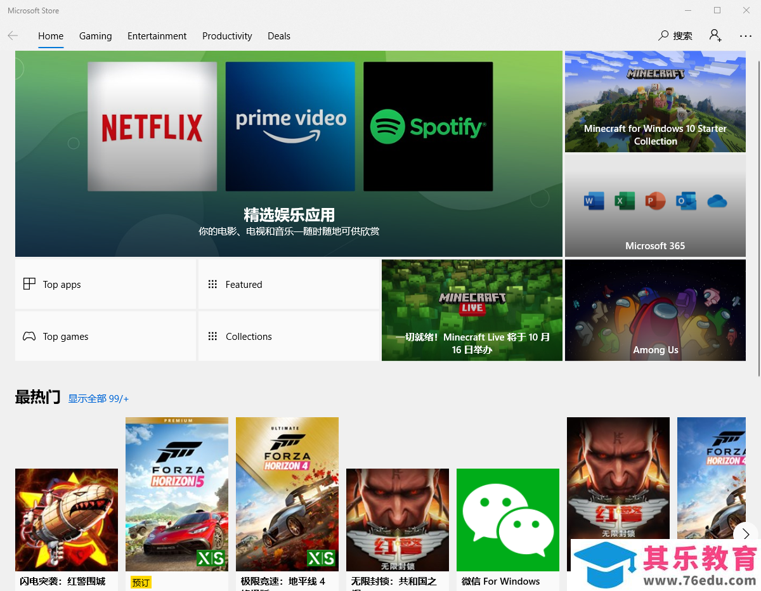Image resolution: width=761 pixels, height=591 pixels.
Task: Open the Spotify app tile
Action: tap(428, 127)
